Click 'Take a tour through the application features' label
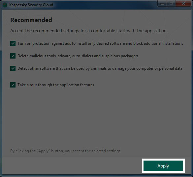This screenshot has height=177, width=193. 56,85
